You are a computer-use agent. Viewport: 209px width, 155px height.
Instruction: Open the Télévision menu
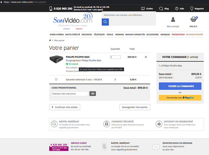[99, 35]
